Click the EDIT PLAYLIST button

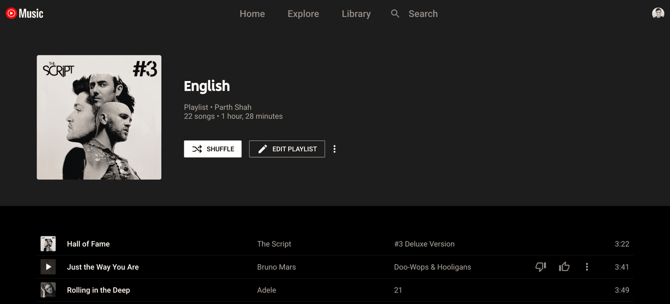[x=287, y=149]
